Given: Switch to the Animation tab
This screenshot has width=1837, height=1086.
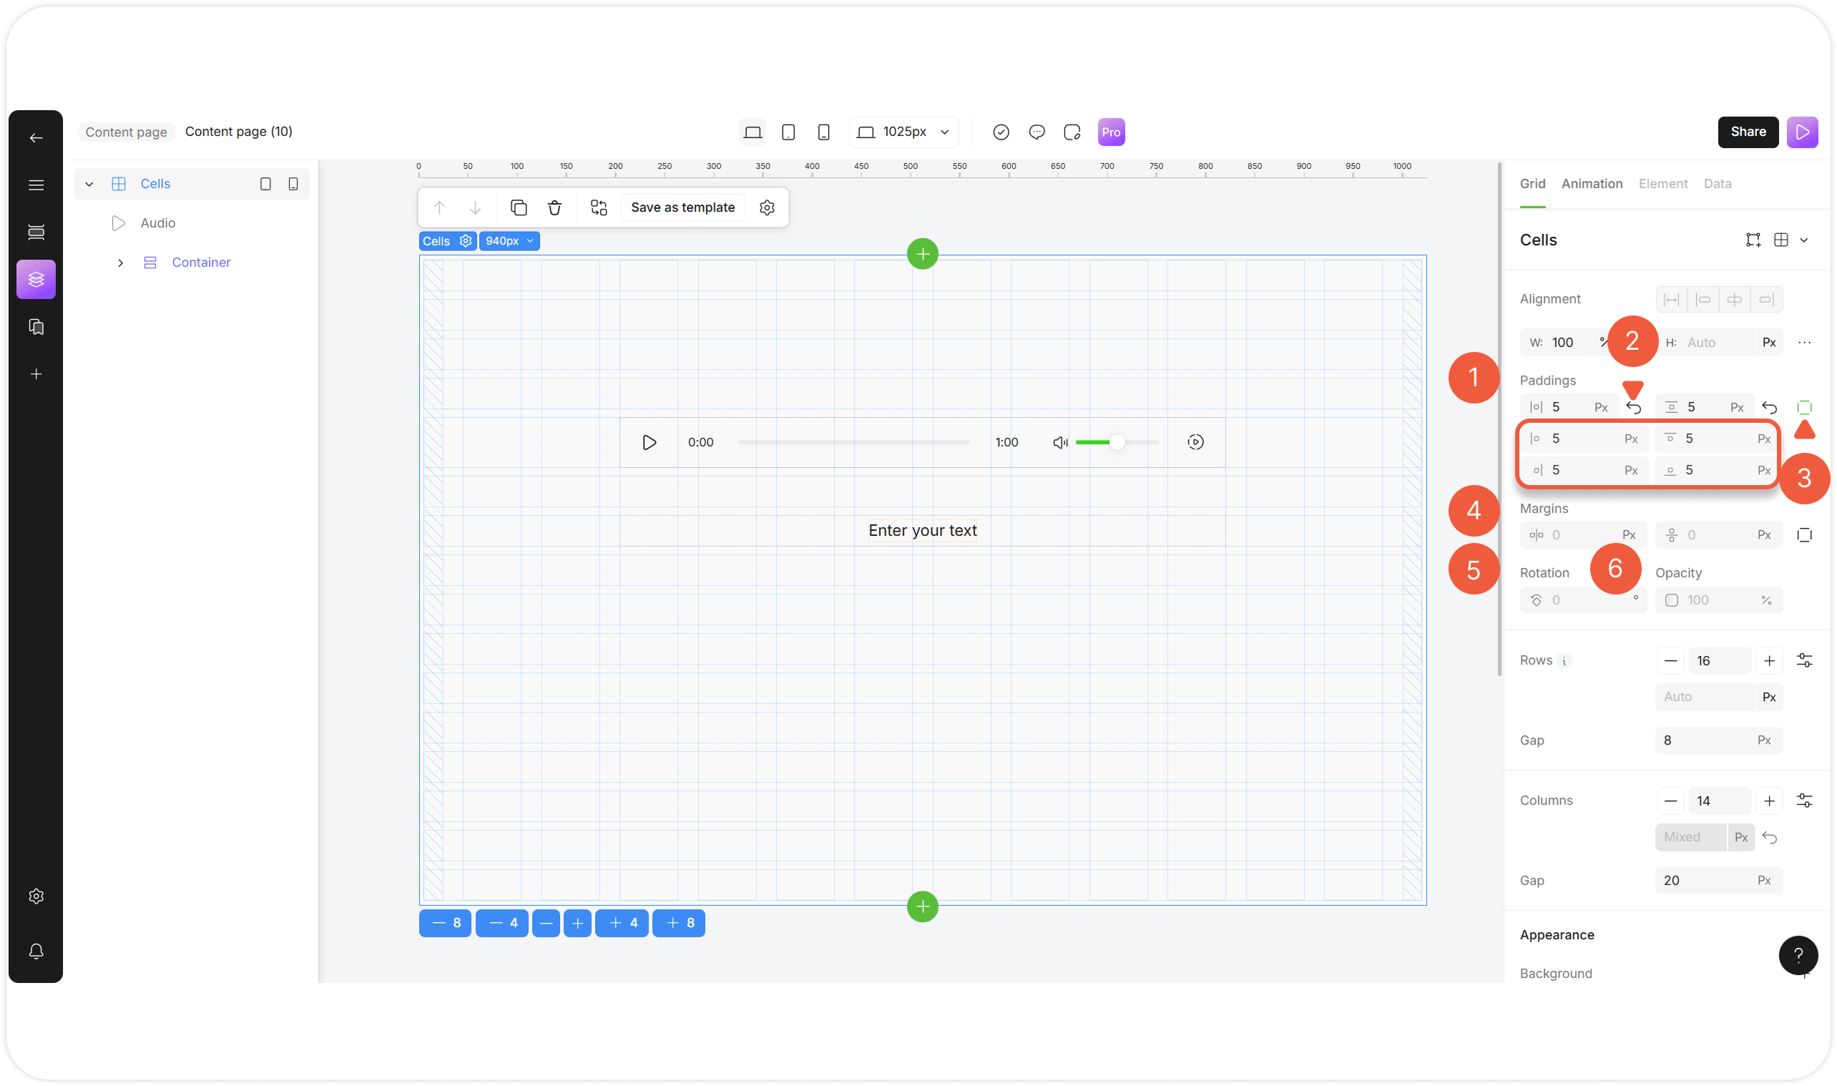Looking at the screenshot, I should pyautogui.click(x=1591, y=184).
